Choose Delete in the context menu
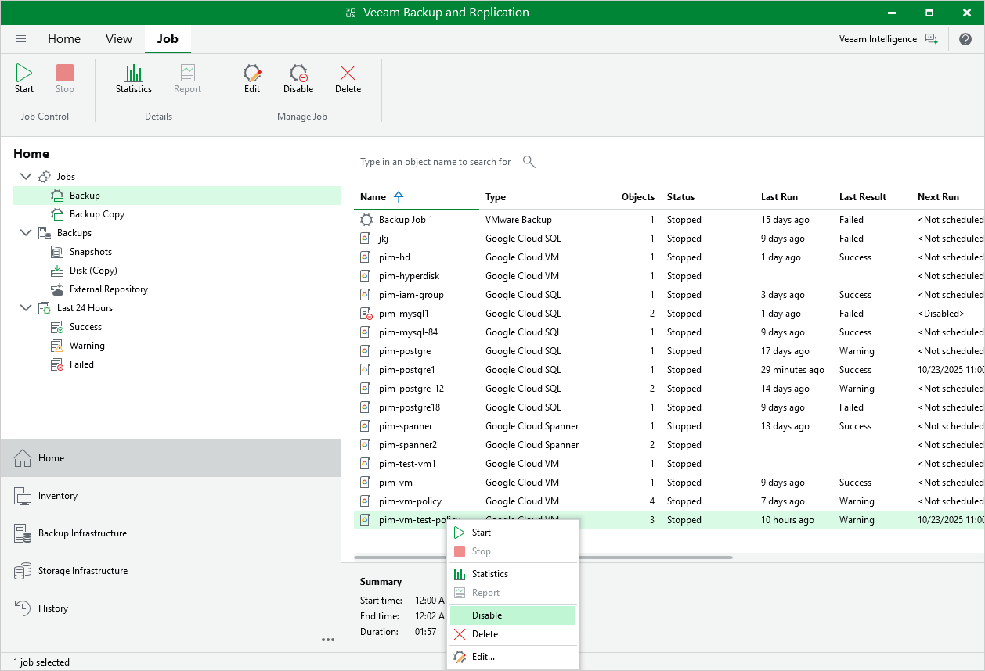Image resolution: width=985 pixels, height=671 pixels. tap(513, 634)
